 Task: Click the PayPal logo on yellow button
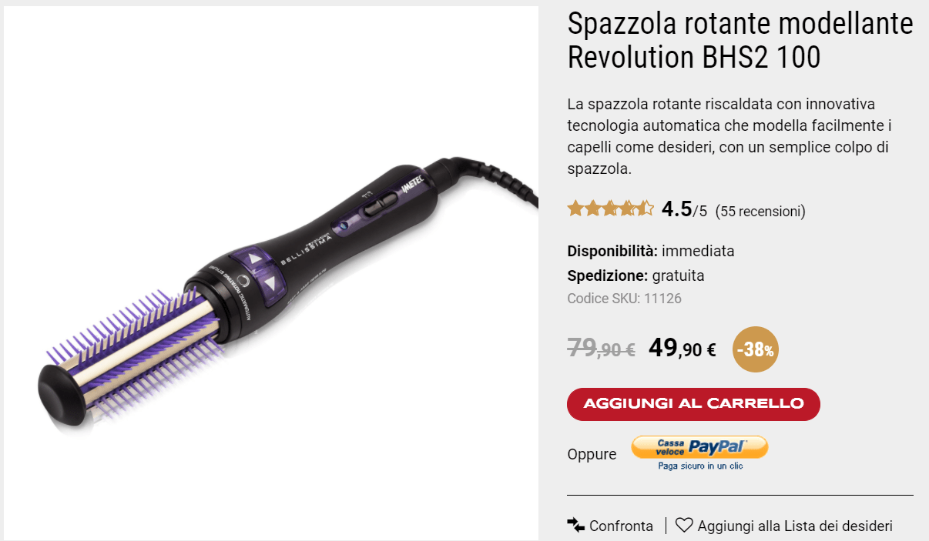point(716,446)
